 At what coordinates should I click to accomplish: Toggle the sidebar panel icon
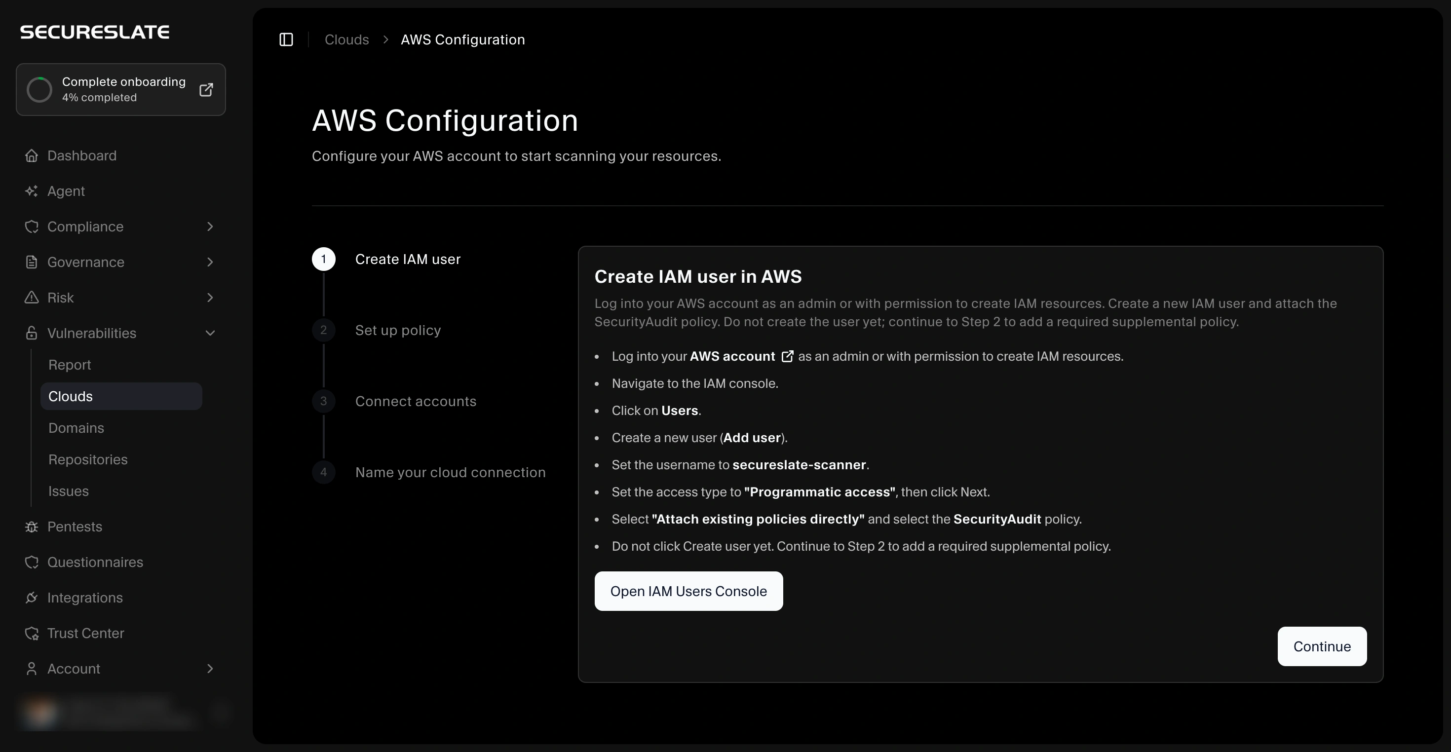286,39
